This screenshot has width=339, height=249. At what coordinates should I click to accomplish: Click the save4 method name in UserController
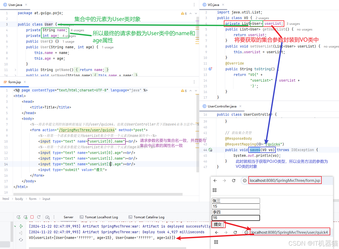pyautogui.click(x=255, y=150)
